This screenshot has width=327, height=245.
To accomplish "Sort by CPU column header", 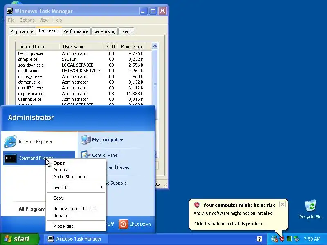I will [110, 47].
